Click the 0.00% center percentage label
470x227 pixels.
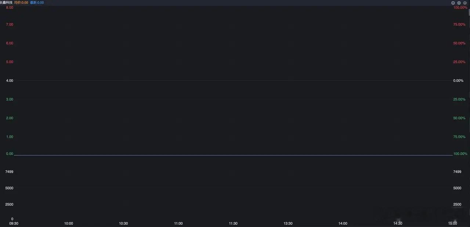[459, 80]
